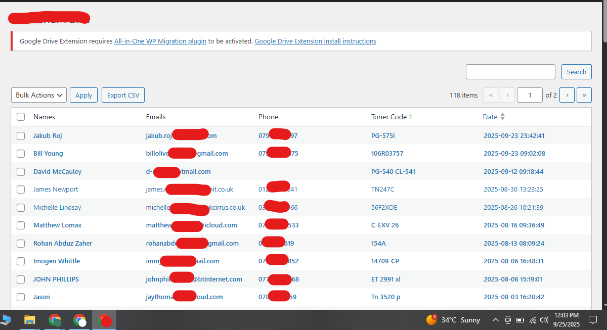
Task: Click the Date column sort arrows
Action: pos(502,117)
